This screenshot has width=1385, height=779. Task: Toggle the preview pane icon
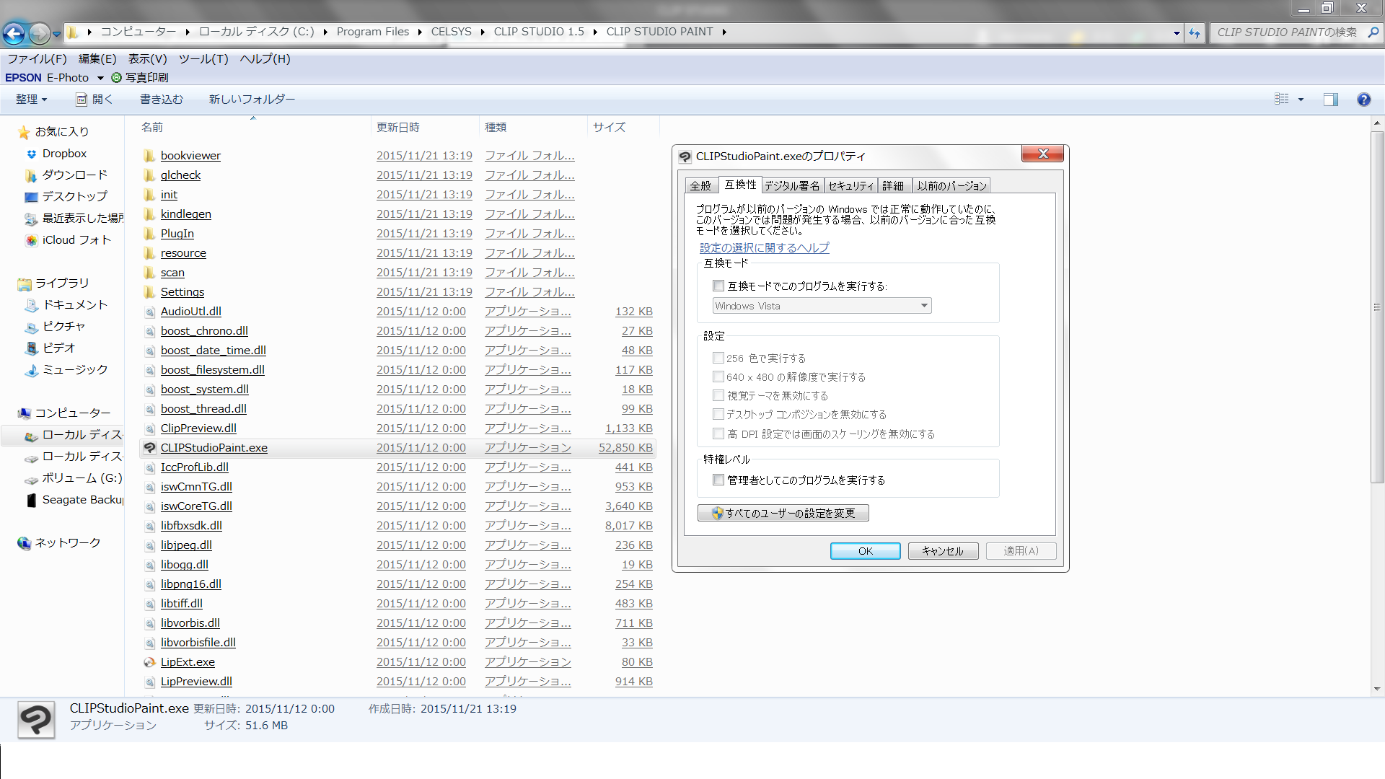[x=1330, y=100]
